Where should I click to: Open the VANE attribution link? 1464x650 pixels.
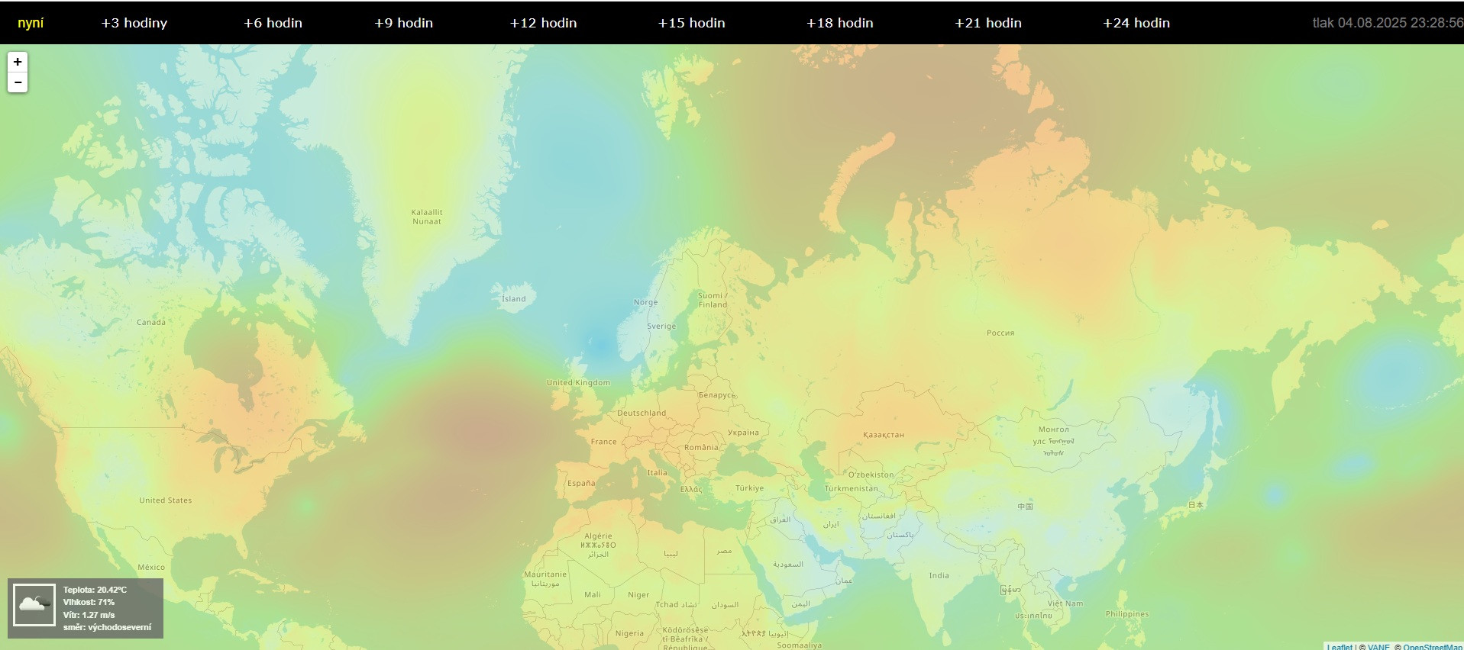(x=1378, y=647)
